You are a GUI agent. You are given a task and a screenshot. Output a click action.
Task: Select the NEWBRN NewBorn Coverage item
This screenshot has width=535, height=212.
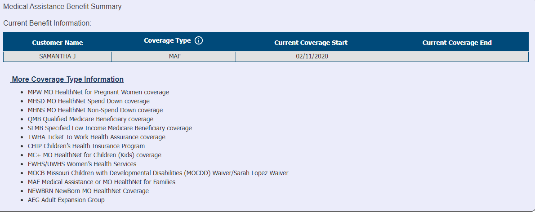click(x=89, y=191)
